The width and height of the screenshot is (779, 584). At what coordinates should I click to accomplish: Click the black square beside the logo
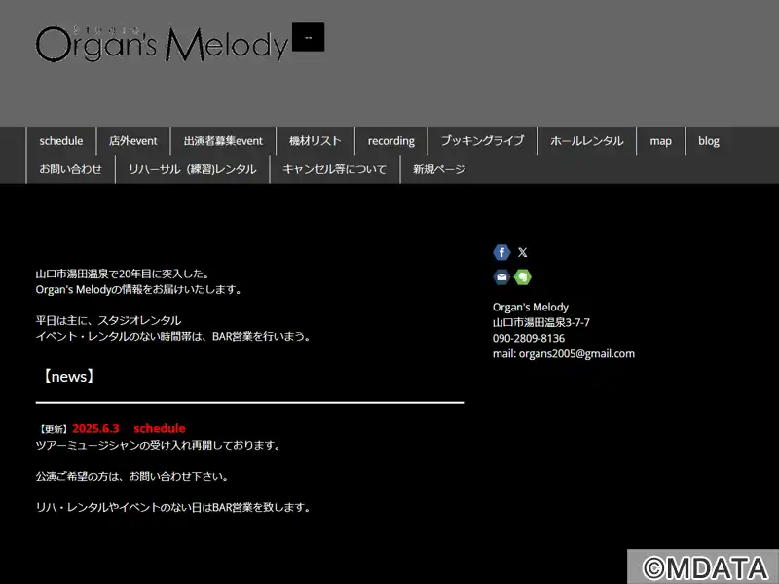pyautogui.click(x=308, y=37)
